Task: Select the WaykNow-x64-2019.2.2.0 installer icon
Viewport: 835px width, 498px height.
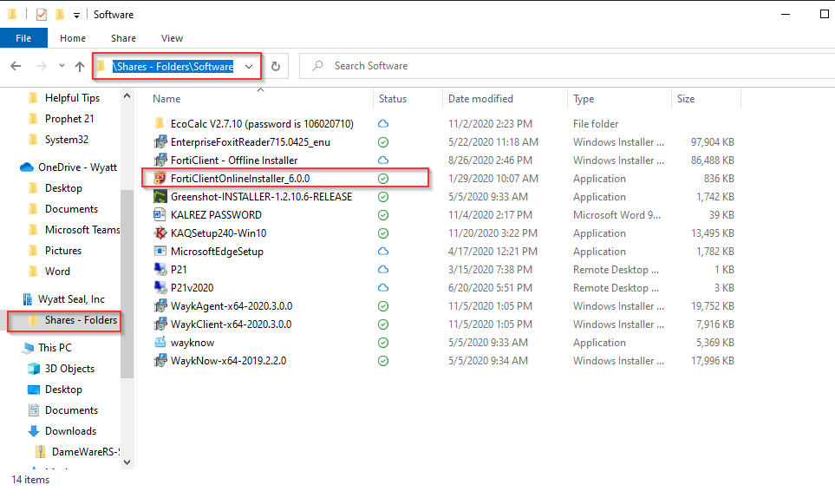Action: tap(160, 361)
